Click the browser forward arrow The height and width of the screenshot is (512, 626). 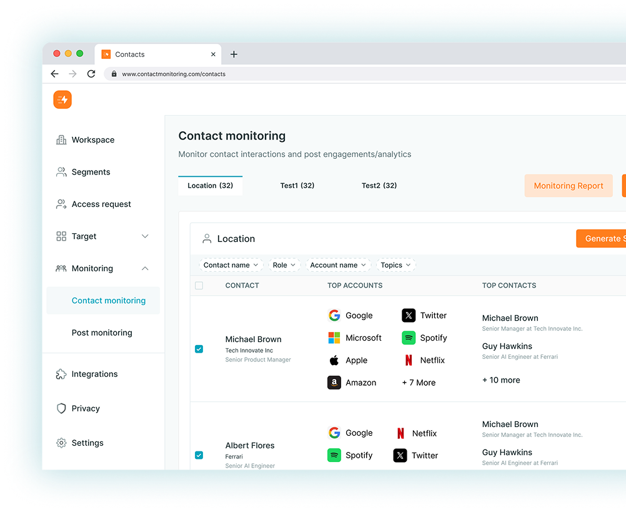(72, 74)
